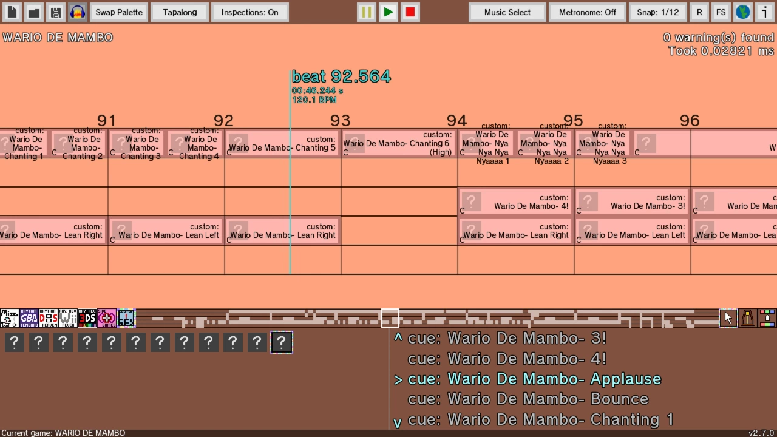Stop playback with the red square button
Screen dimensions: 777x437
(410, 12)
